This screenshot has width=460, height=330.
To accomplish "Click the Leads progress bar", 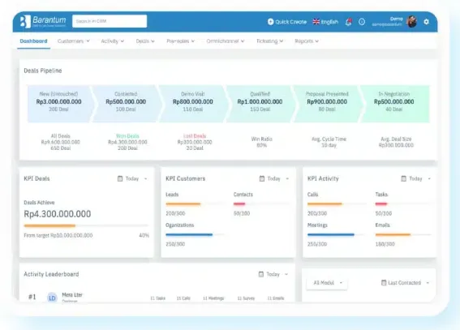I will pos(195,204).
